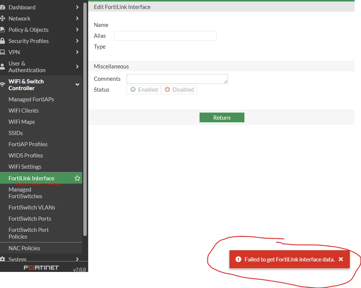The image size is (361, 288).
Task: Expand the Network menu chevron
Action: tap(77, 18)
